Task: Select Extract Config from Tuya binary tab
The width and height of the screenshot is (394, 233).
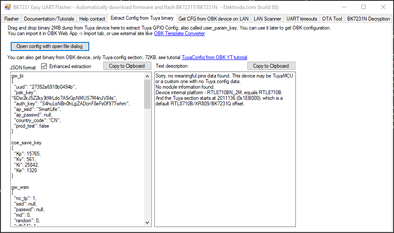Action: 142,18
